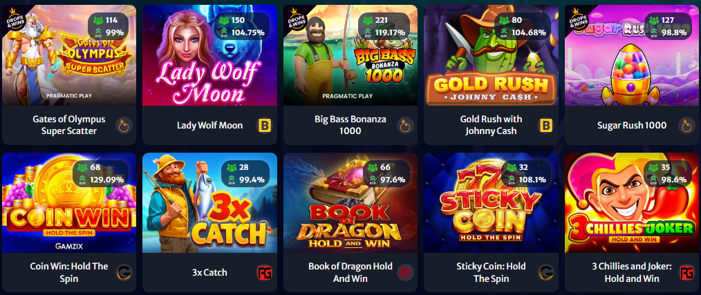Click the Sugar Rush 1000 title link
The height and width of the screenshot is (295, 701).
click(632, 126)
